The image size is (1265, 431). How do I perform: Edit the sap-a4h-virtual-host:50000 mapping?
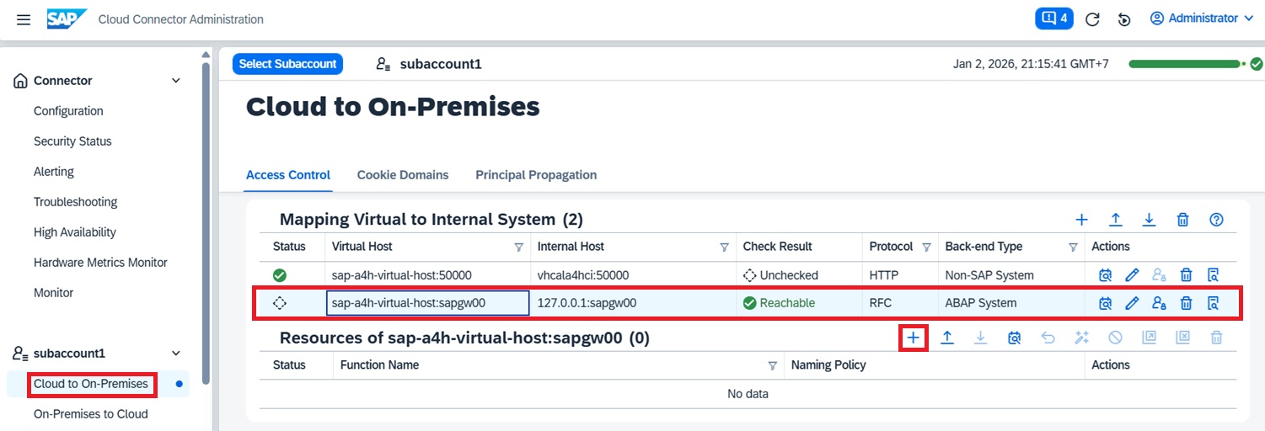1132,275
